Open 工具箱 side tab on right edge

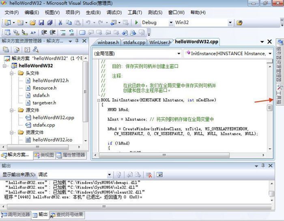click(279, 94)
